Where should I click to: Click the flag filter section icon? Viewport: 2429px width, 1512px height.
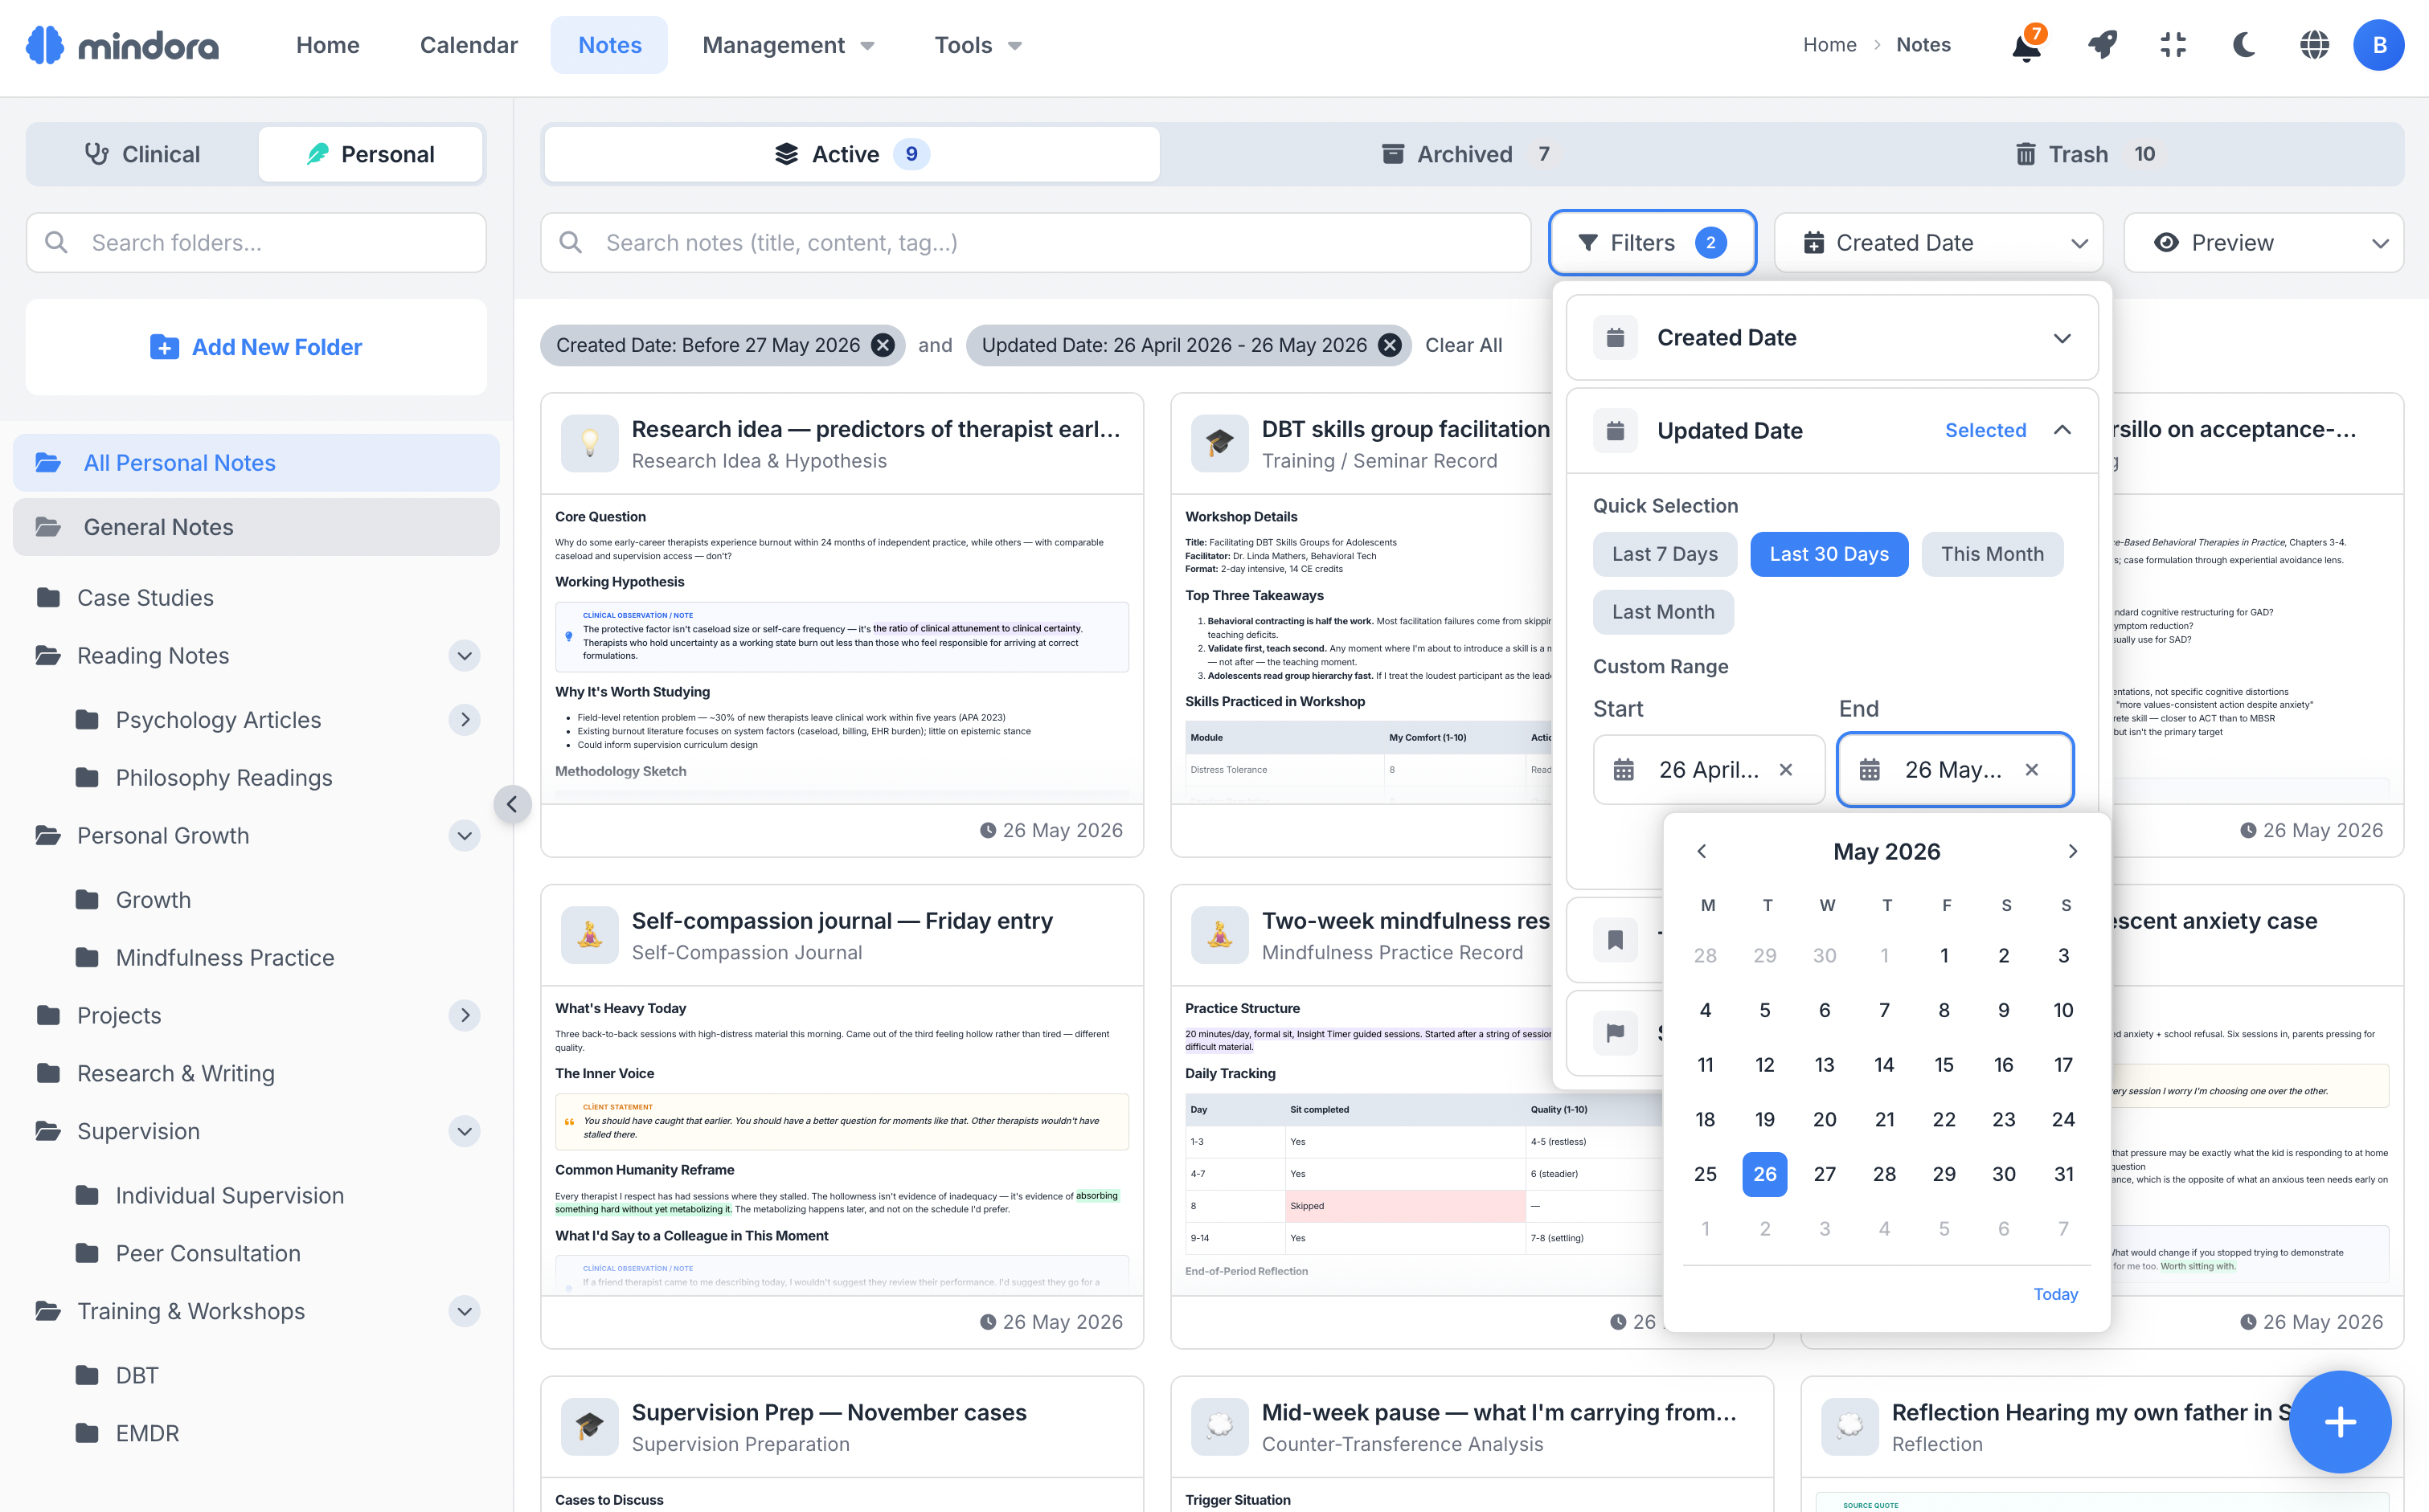click(x=1615, y=1032)
